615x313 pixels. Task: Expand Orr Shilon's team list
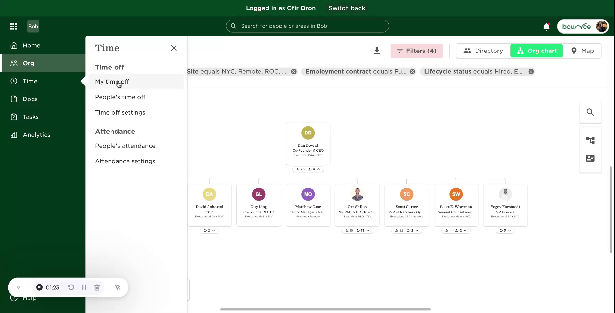click(368, 230)
